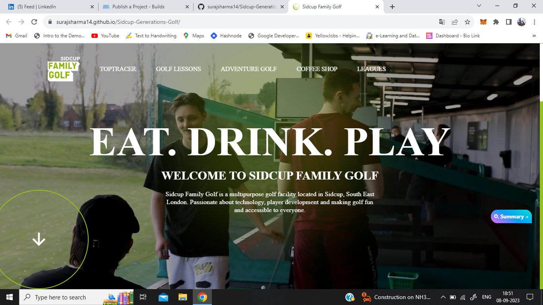This screenshot has width=543, height=305.
Task: Open the Hashnode bookmark
Action: [x=226, y=35]
